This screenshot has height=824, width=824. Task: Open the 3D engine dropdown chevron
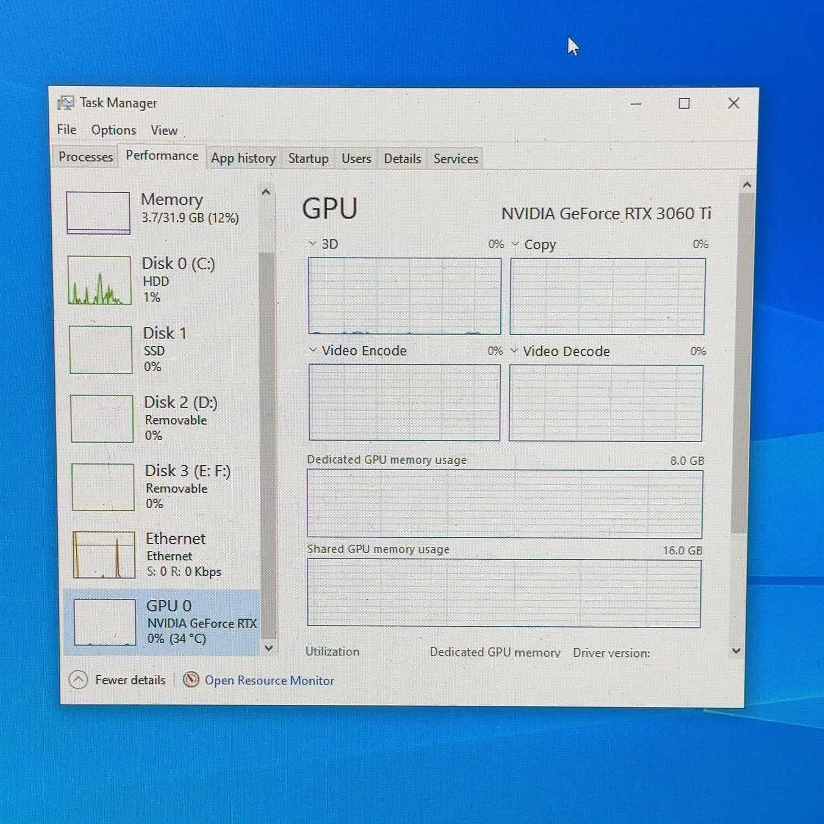tap(313, 243)
